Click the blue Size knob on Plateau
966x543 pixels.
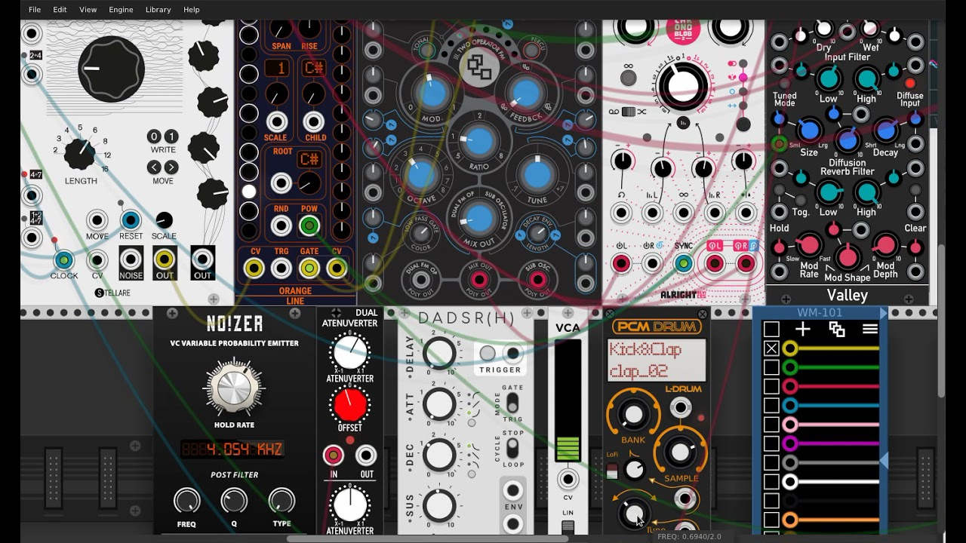[808, 131]
